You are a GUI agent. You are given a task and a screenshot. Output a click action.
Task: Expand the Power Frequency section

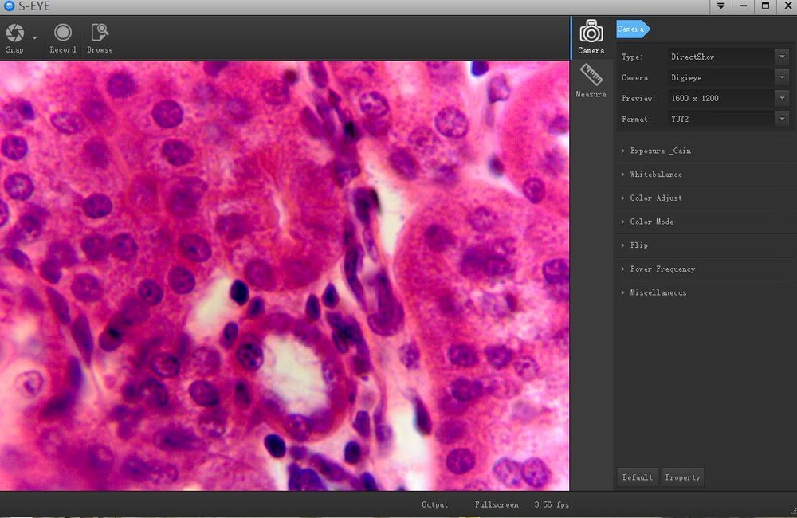click(662, 269)
